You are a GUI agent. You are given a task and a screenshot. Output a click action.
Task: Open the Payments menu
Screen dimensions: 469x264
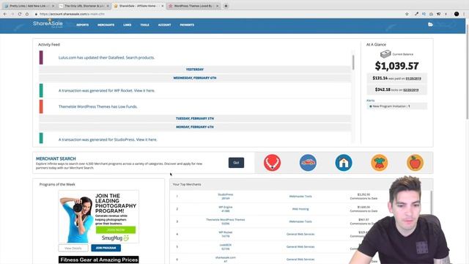pos(187,25)
